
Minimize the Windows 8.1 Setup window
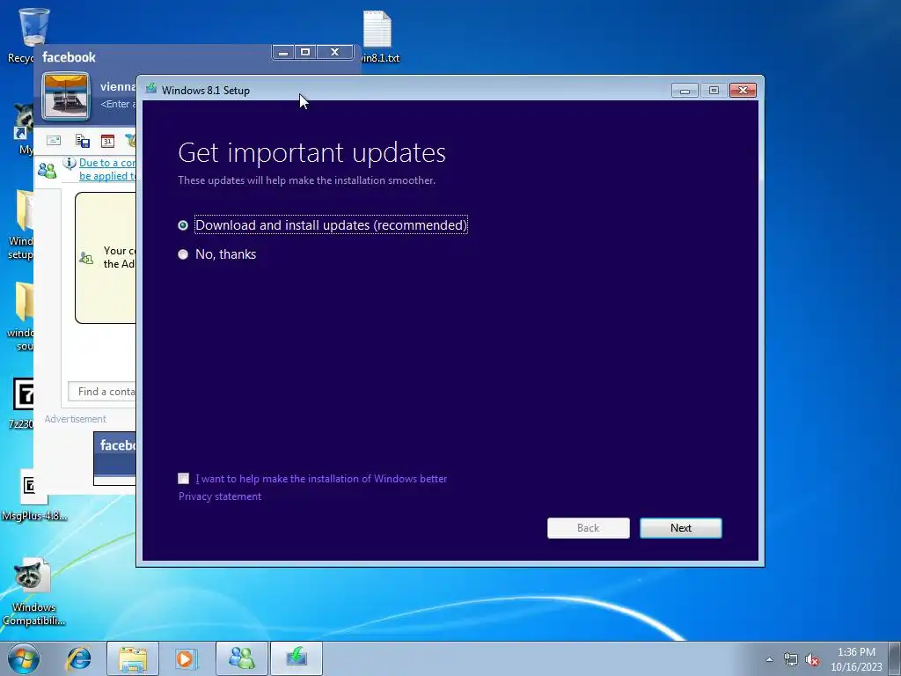(x=685, y=91)
